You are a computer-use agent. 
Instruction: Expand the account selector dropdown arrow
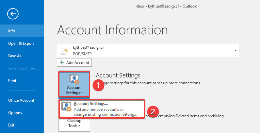235,50
